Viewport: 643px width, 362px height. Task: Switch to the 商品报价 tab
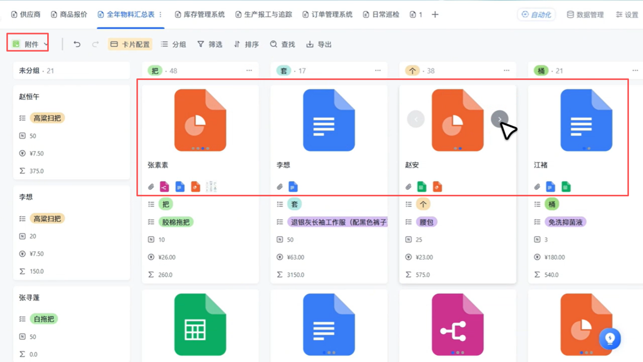pos(69,15)
